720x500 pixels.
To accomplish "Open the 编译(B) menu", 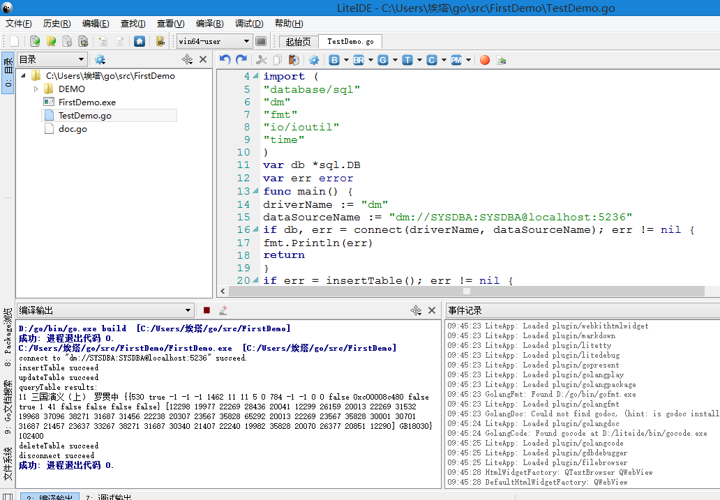I will [209, 23].
